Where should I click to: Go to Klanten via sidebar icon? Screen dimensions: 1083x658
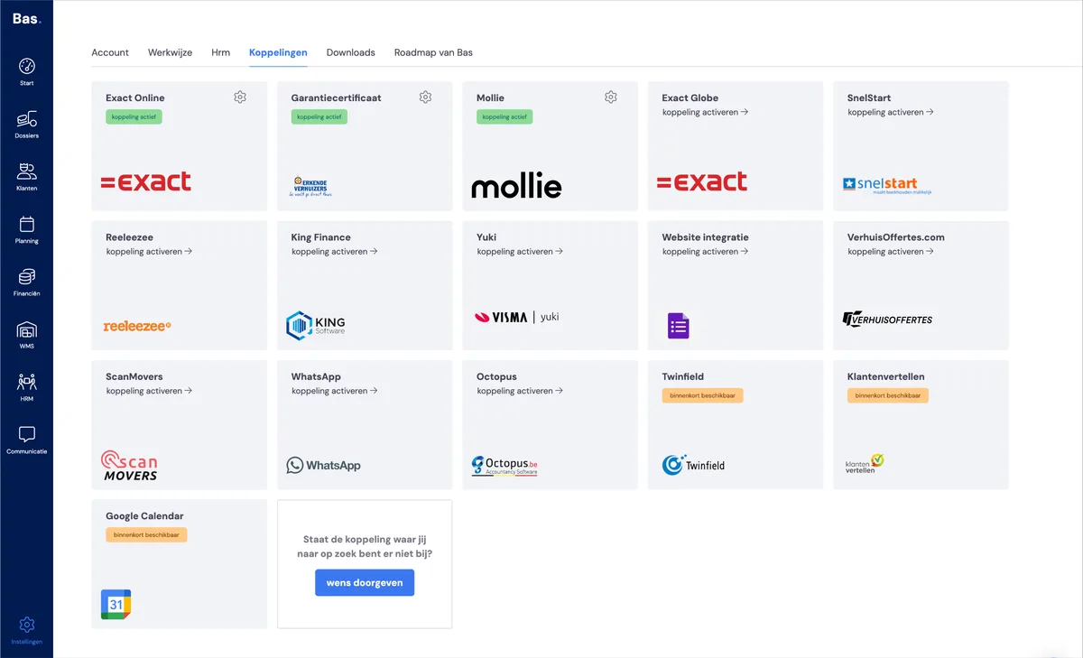pos(26,171)
